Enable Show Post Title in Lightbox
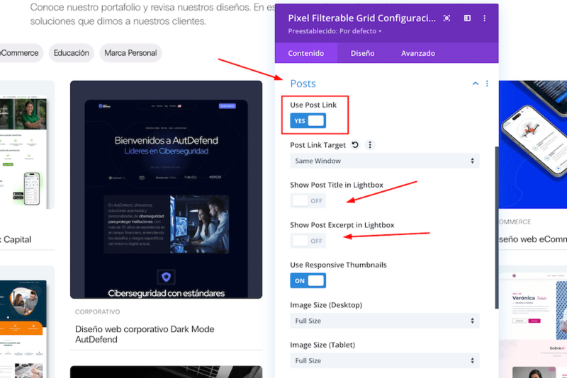Screen dimensions: 567x378 coord(308,201)
